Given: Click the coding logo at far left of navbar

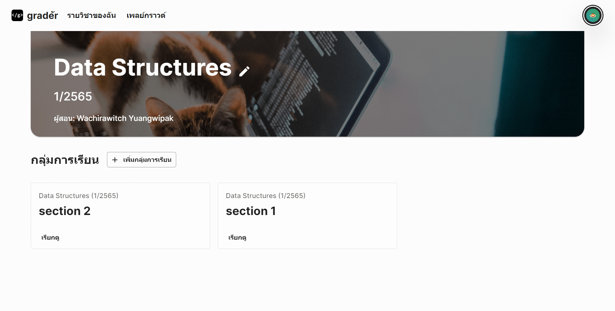Looking at the screenshot, I should (x=17, y=15).
